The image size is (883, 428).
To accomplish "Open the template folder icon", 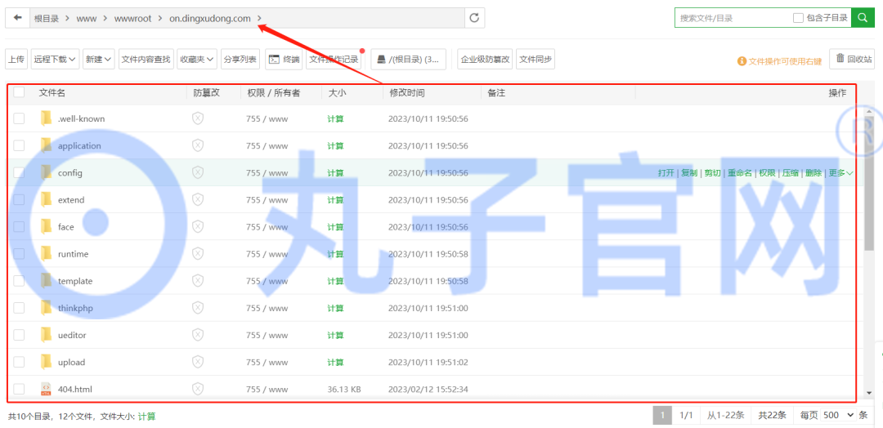I will tap(46, 281).
